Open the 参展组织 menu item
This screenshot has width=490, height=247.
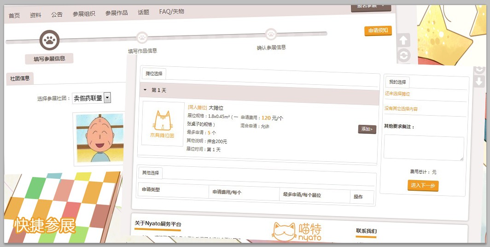(x=84, y=14)
